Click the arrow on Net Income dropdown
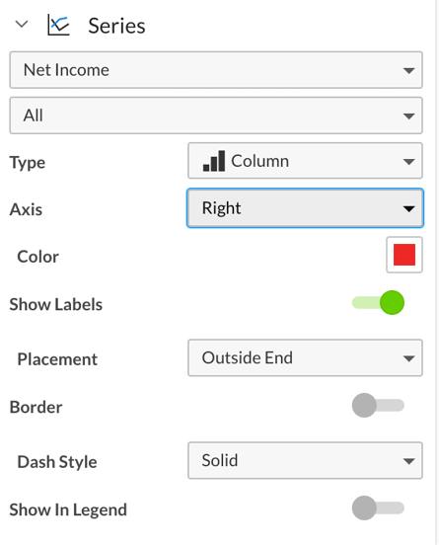Image resolution: width=439 pixels, height=545 pixels. point(408,70)
